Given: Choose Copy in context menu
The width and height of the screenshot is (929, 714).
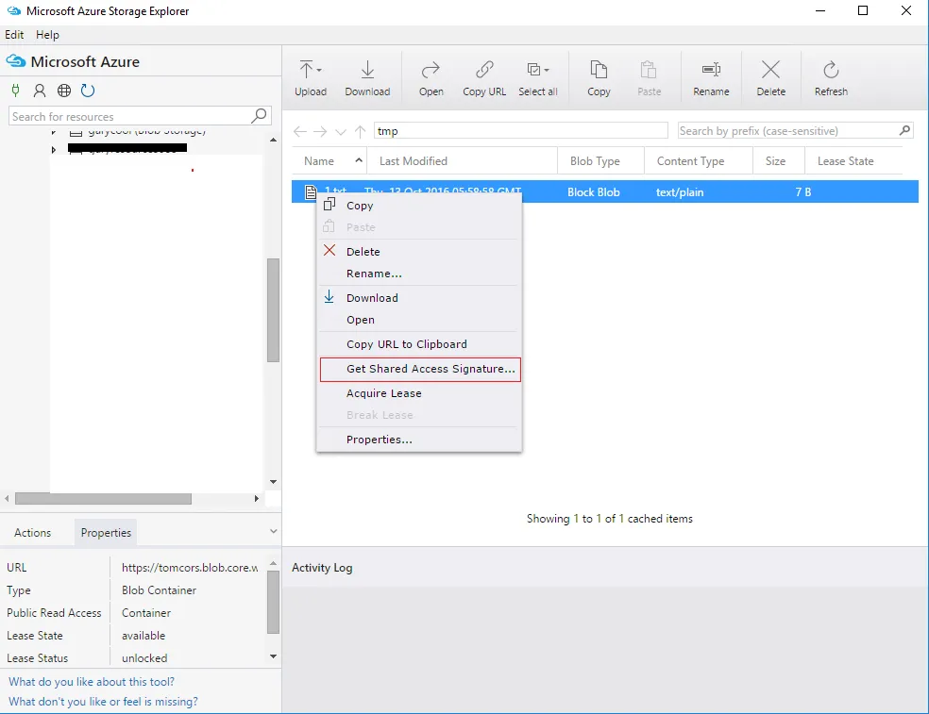Looking at the screenshot, I should [419, 206].
